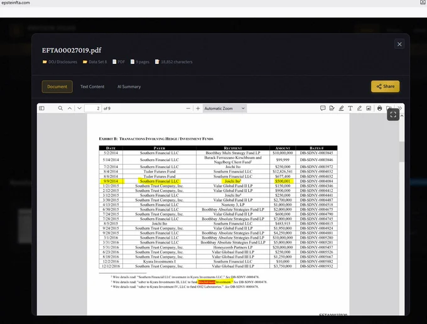Click the highlighted Southern Financial LLC payer cell

point(159,181)
